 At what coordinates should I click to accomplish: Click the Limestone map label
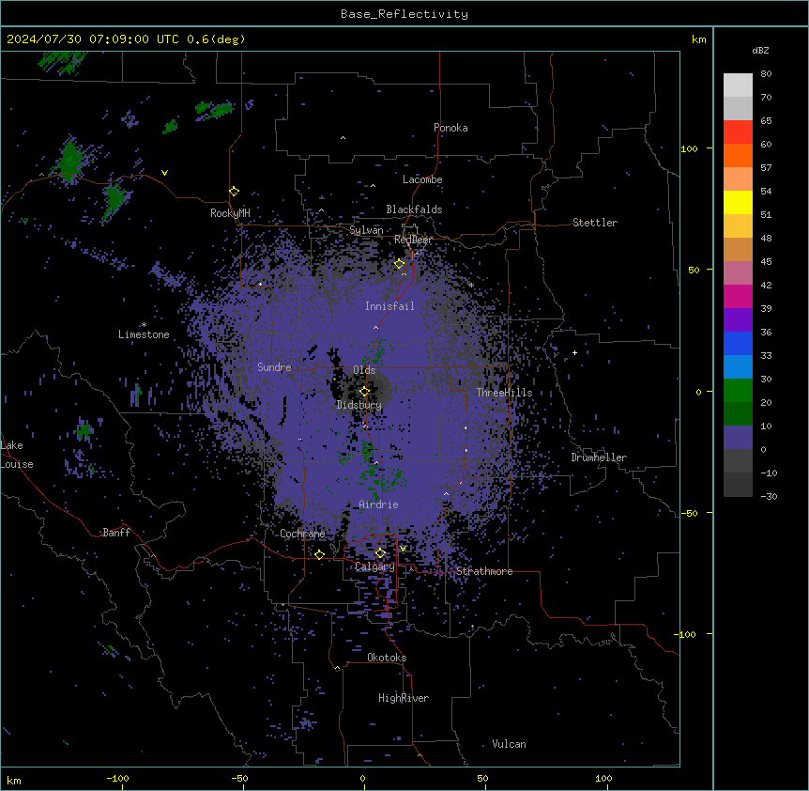point(144,334)
